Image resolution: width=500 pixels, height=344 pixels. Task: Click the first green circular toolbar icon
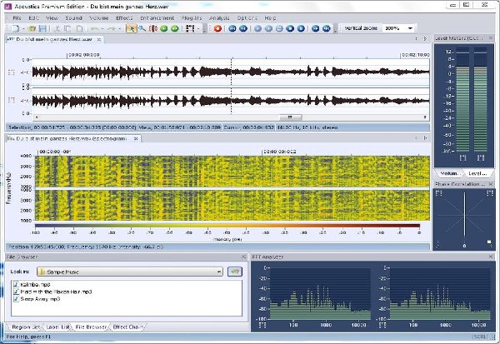tap(164, 28)
